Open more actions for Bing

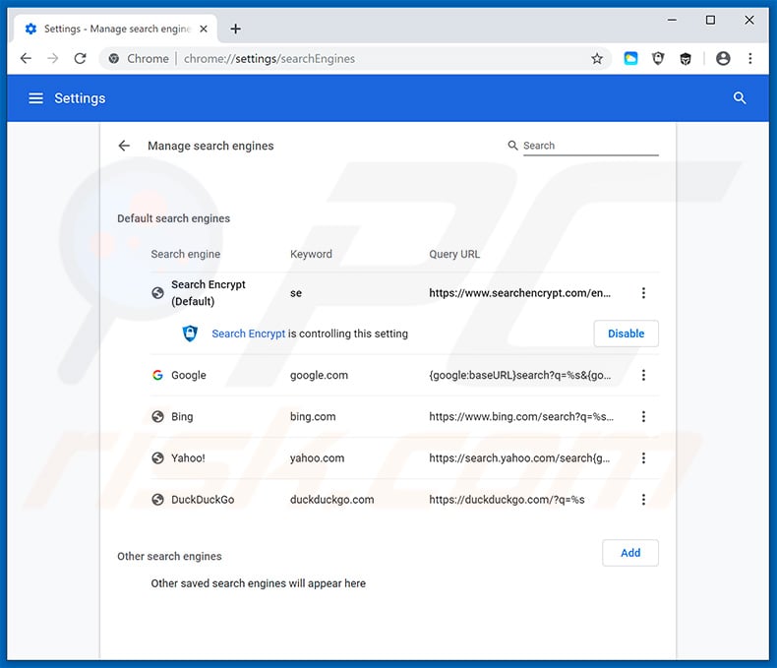(x=643, y=417)
